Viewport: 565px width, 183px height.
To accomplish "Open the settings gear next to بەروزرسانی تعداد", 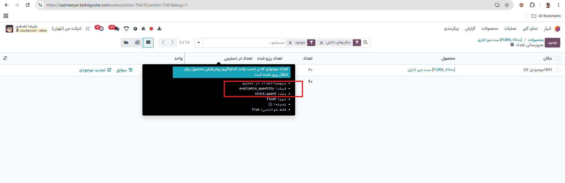I will pos(512,45).
